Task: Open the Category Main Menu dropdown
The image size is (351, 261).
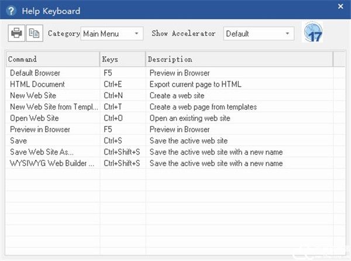Action: coord(112,33)
